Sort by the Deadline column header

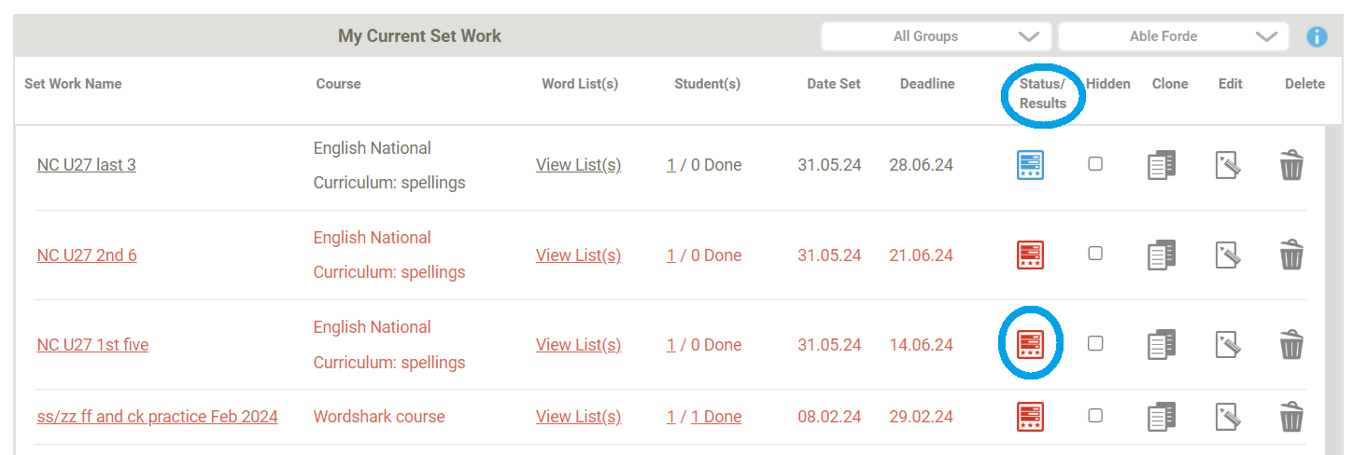coord(927,84)
